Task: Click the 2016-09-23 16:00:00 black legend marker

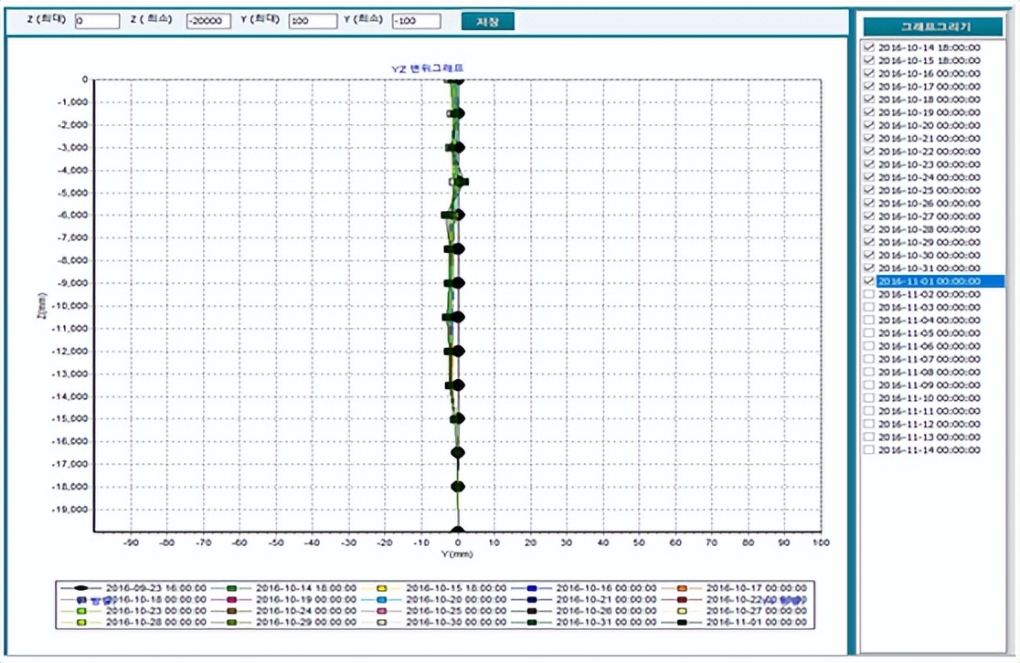Action: (x=81, y=588)
